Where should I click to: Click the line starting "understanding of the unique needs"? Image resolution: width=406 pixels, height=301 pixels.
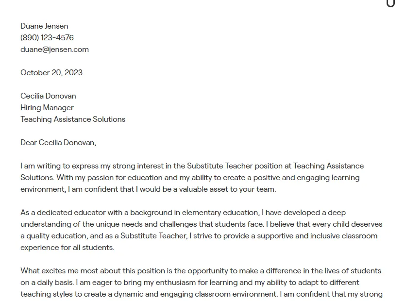201,224
